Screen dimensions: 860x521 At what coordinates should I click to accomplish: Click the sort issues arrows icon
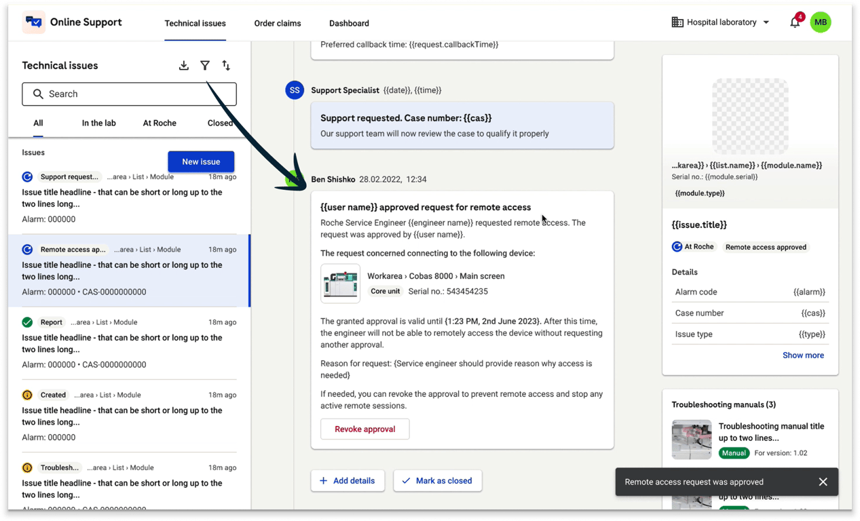(x=226, y=66)
